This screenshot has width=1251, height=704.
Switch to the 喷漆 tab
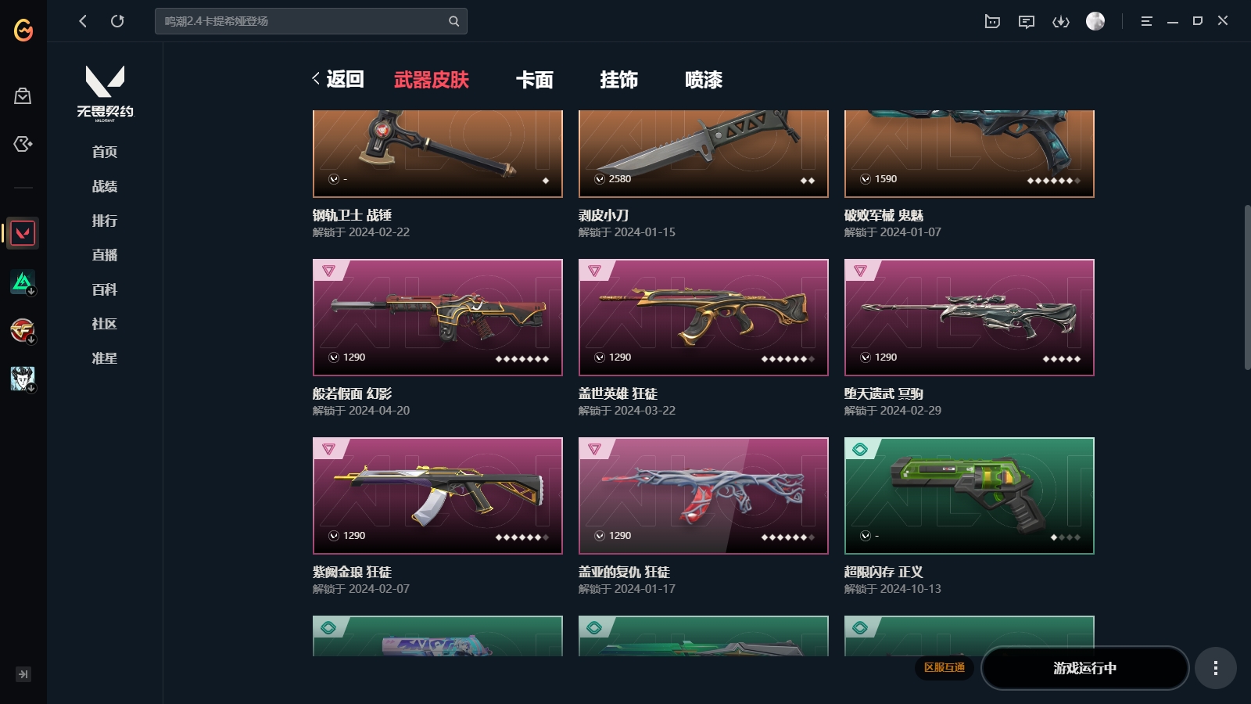[x=704, y=80]
